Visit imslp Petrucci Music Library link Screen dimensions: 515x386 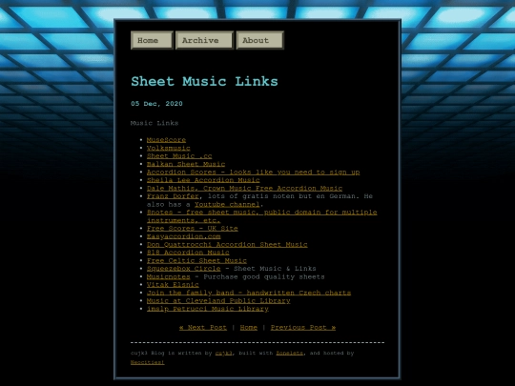(208, 309)
